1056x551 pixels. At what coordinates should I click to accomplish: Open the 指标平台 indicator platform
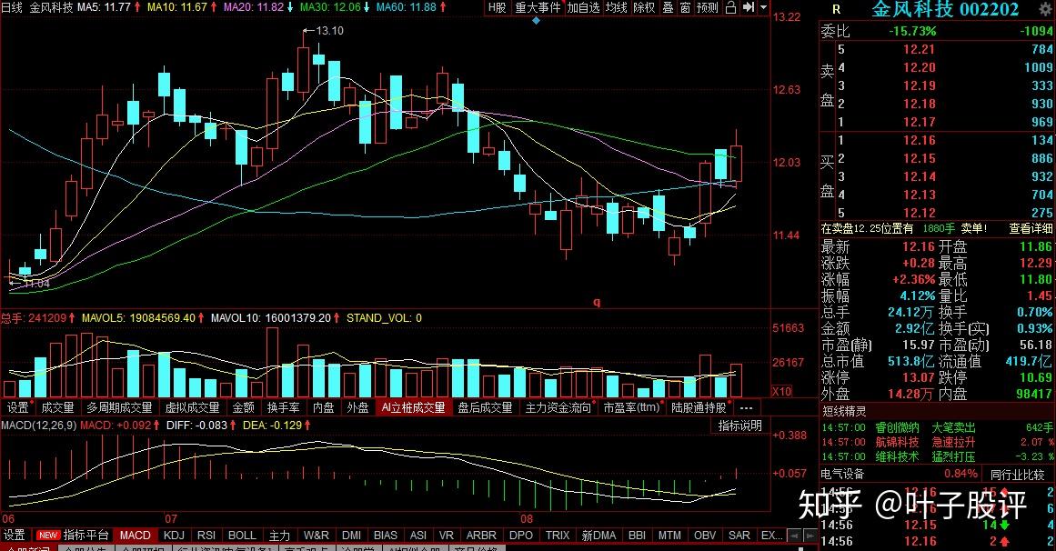85,535
